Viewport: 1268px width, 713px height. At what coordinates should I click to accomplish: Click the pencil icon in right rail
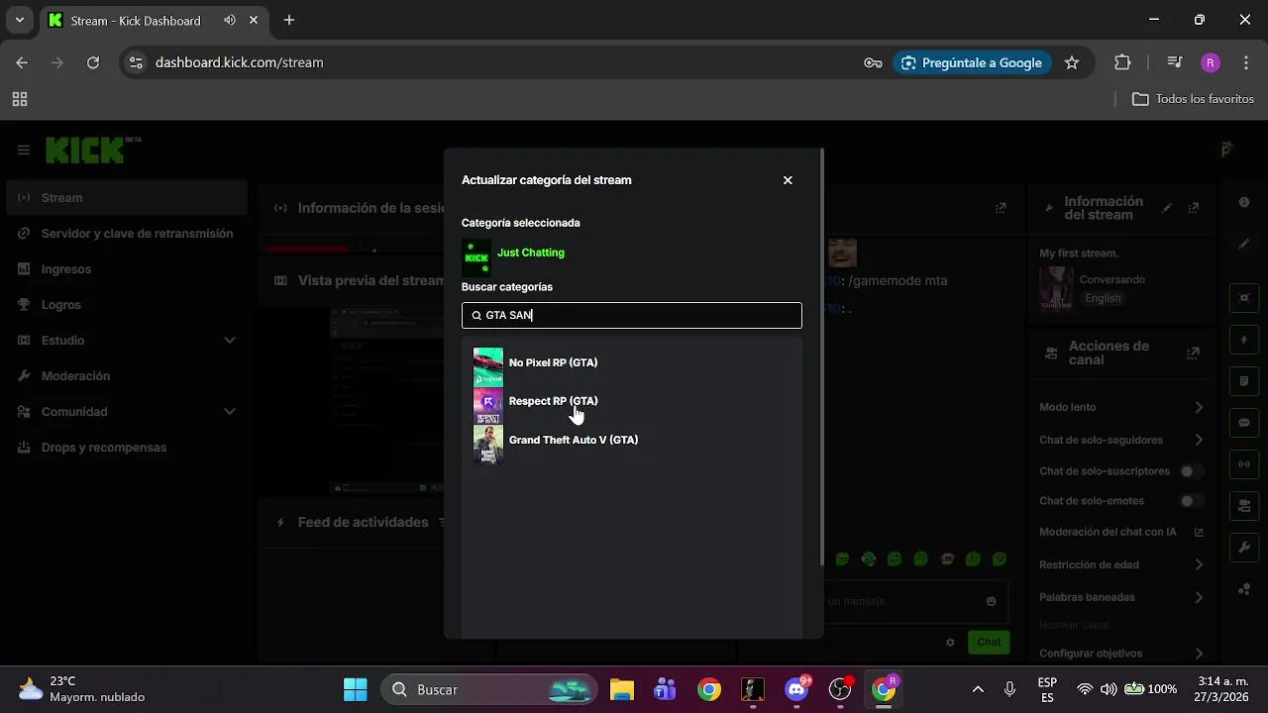pos(1244,244)
